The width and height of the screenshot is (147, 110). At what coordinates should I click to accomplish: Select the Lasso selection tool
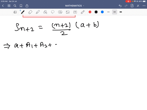coord(53,12)
